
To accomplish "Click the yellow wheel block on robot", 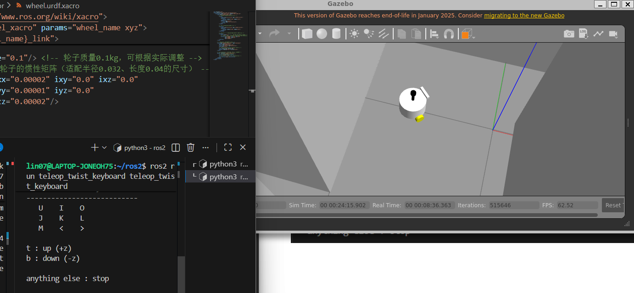I will point(419,118).
